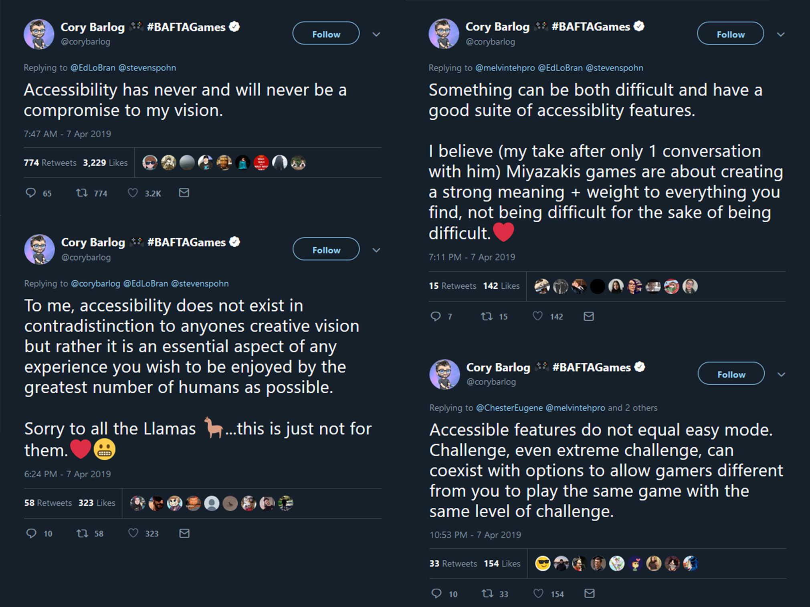Like the tweet with 3.2K likes

click(x=133, y=193)
